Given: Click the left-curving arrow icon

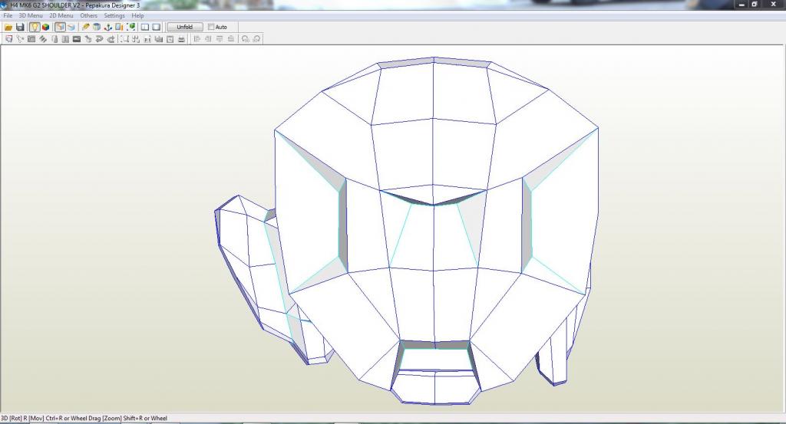Looking at the screenshot, I should [x=99, y=39].
